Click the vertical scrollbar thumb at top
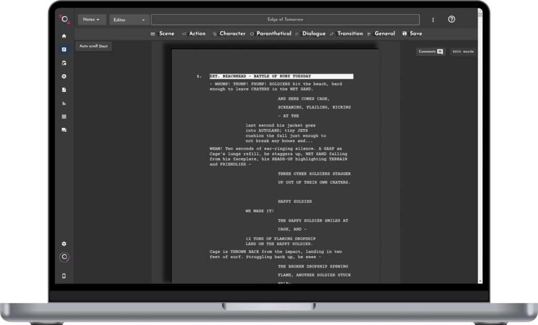This screenshot has height=325, width=538. [480, 13]
